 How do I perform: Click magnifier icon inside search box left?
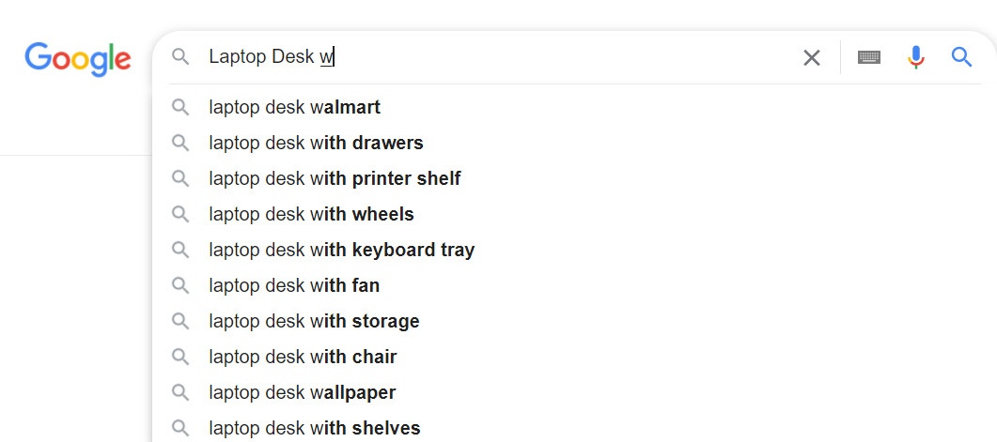[180, 58]
